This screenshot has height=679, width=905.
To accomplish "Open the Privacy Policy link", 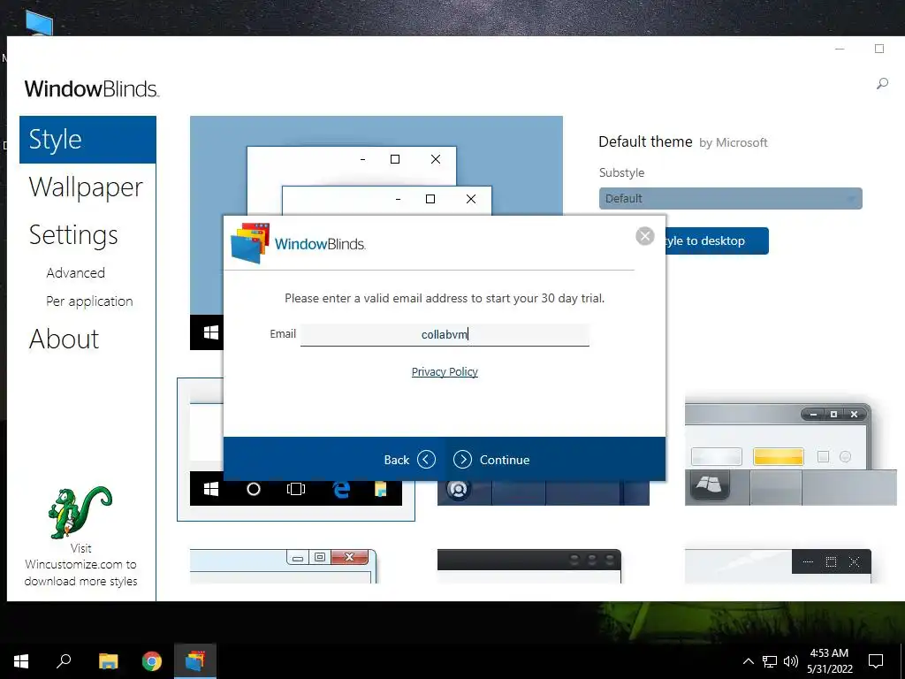I will 445,372.
